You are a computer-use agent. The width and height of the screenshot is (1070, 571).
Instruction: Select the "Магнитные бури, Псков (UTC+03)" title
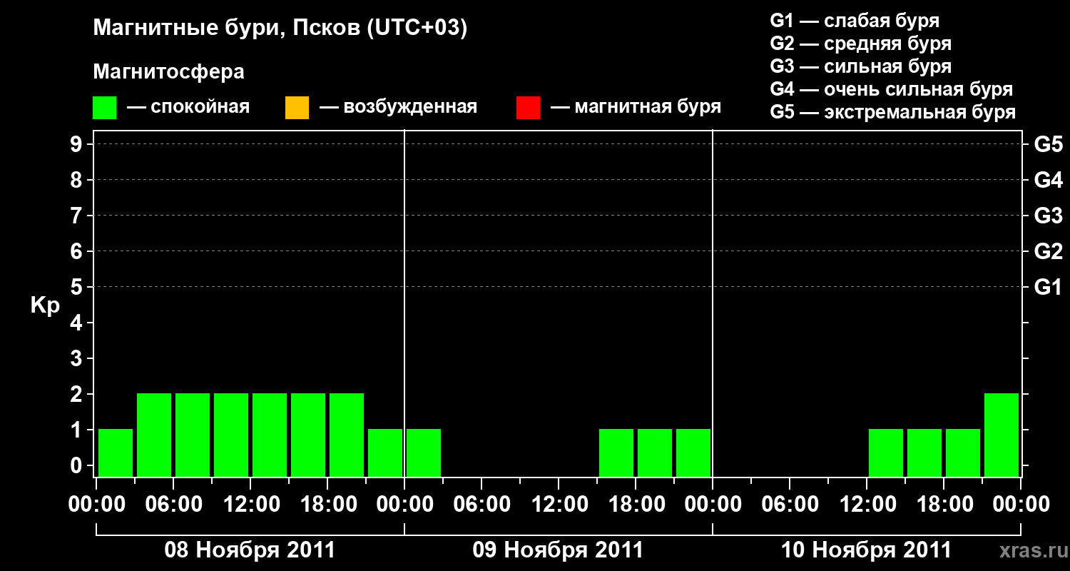pos(280,29)
